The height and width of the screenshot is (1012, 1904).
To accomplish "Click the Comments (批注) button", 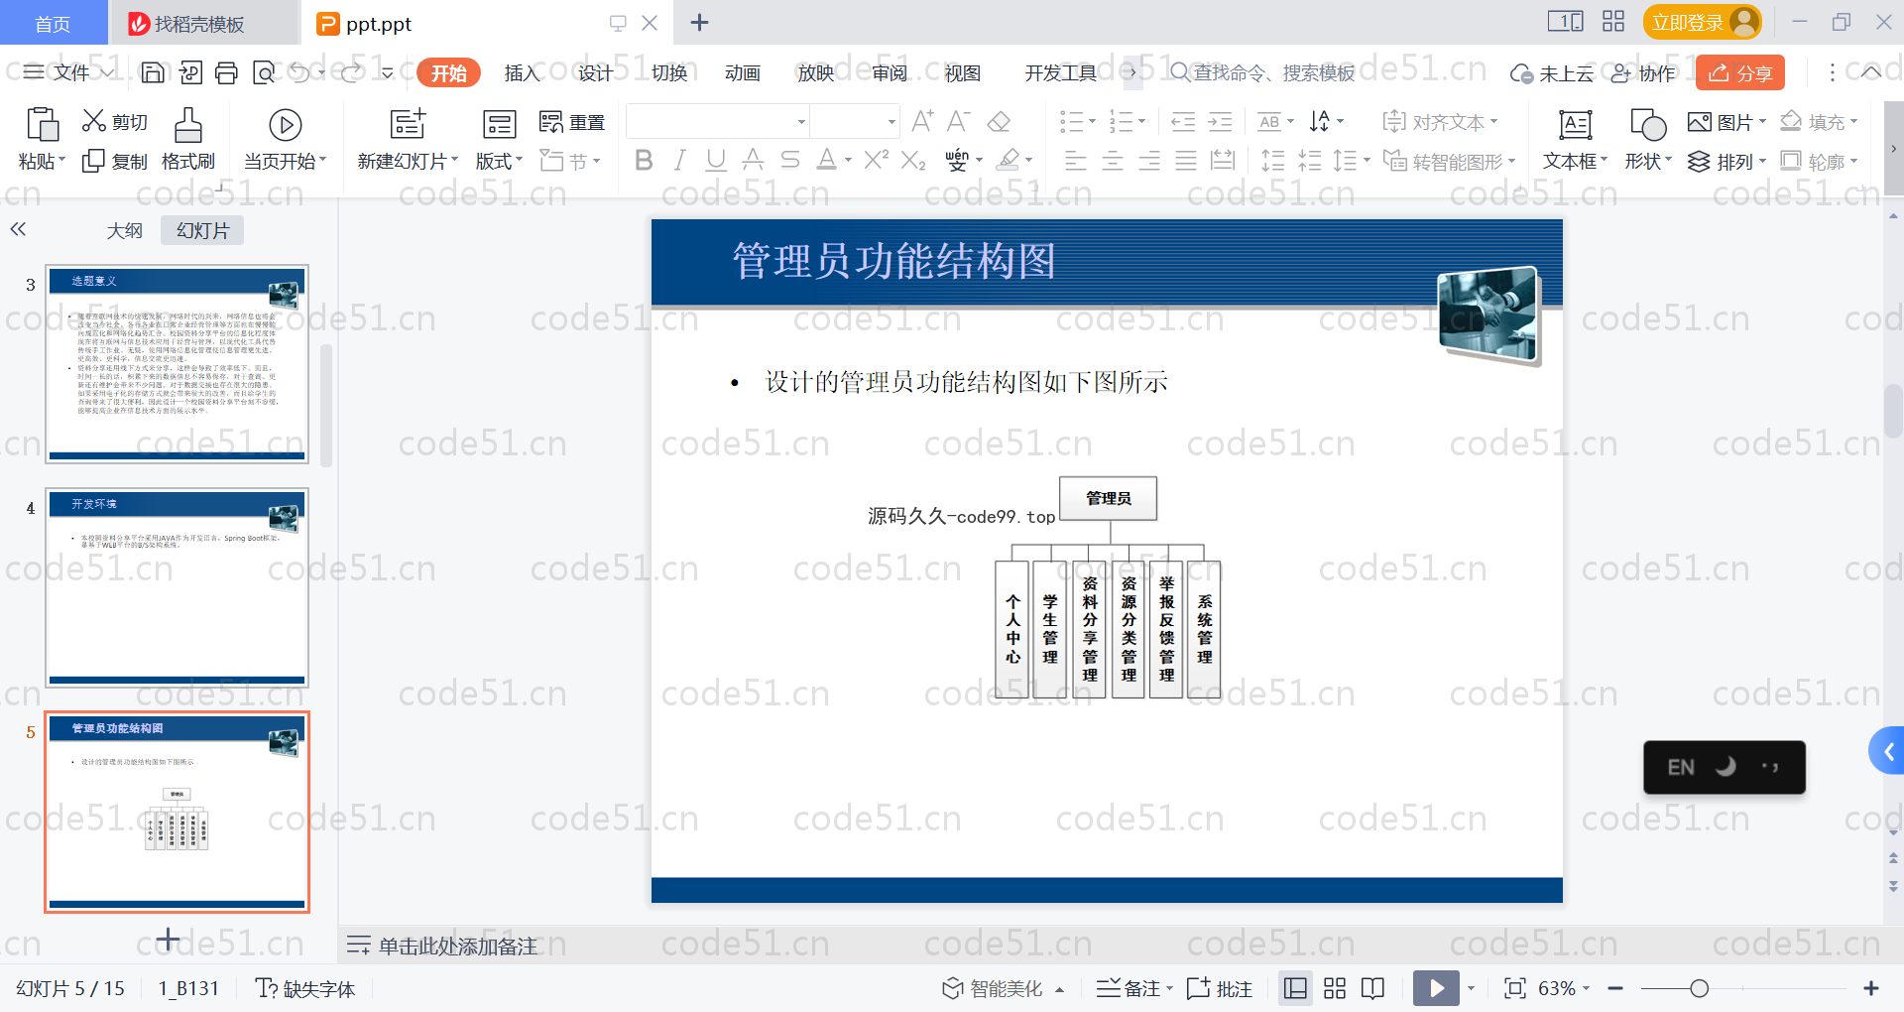I will point(1220,988).
